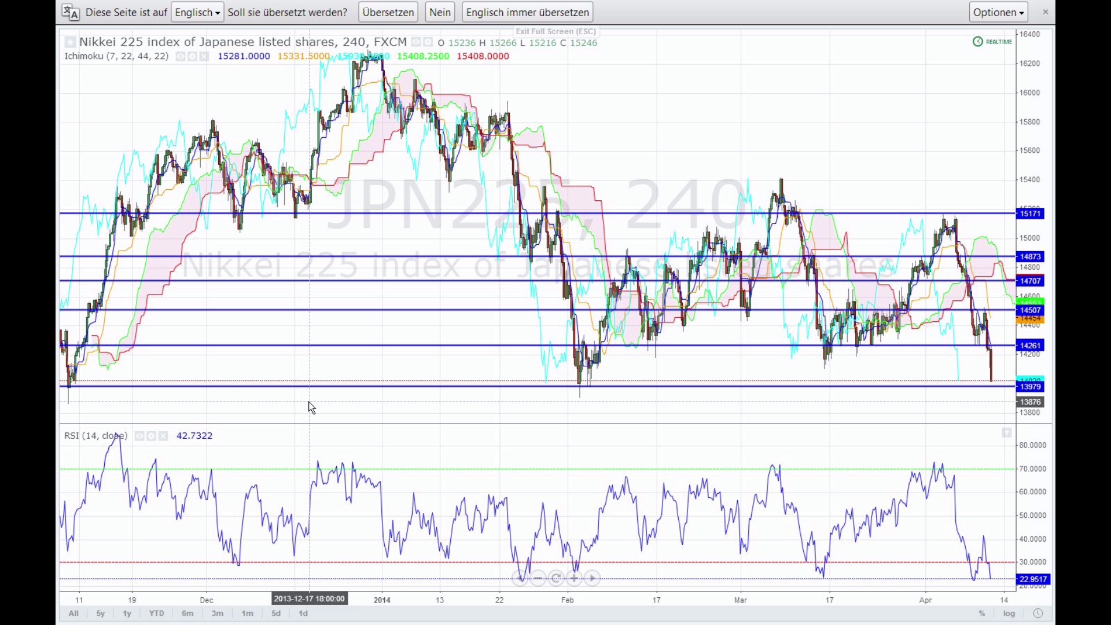Toggle Ichimoku indicator visibility eye
The height and width of the screenshot is (625, 1111).
click(x=181, y=57)
